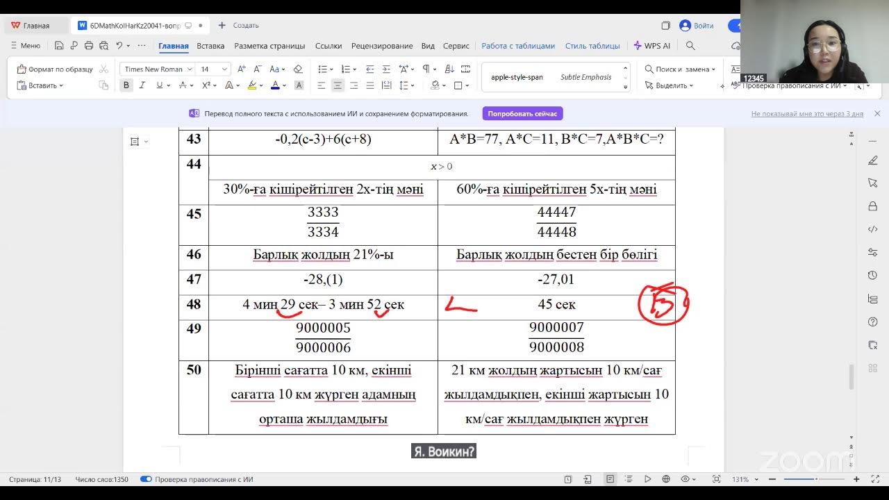This screenshot has height=500, width=889.
Task: Decrease font size with A- icon
Action: [257, 69]
